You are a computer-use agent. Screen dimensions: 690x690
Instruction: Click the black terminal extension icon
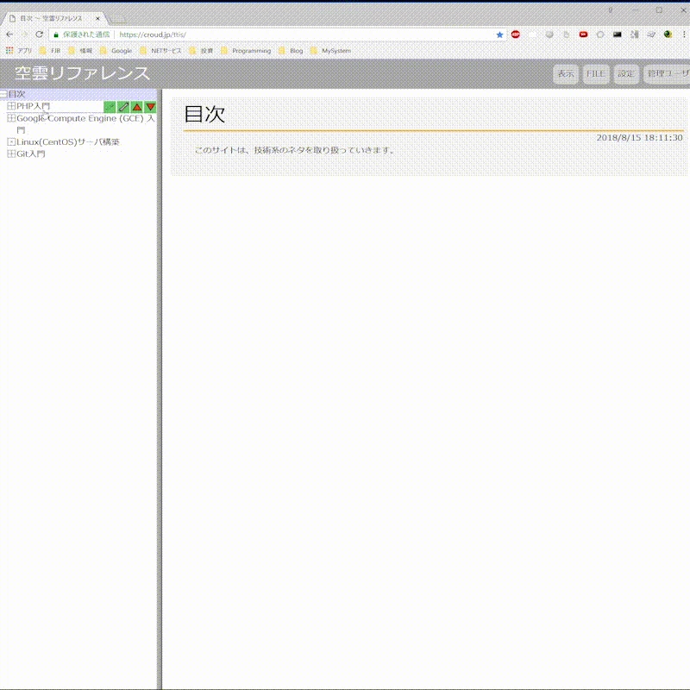click(x=618, y=34)
